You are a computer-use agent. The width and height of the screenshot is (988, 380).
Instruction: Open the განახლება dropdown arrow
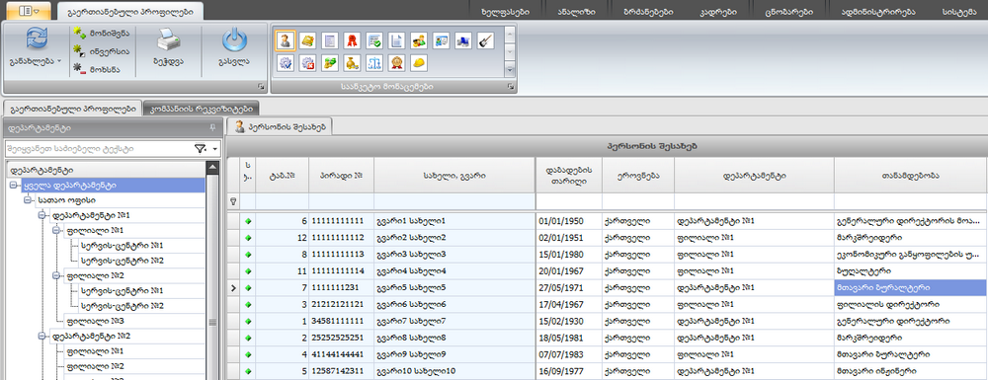pos(59,61)
